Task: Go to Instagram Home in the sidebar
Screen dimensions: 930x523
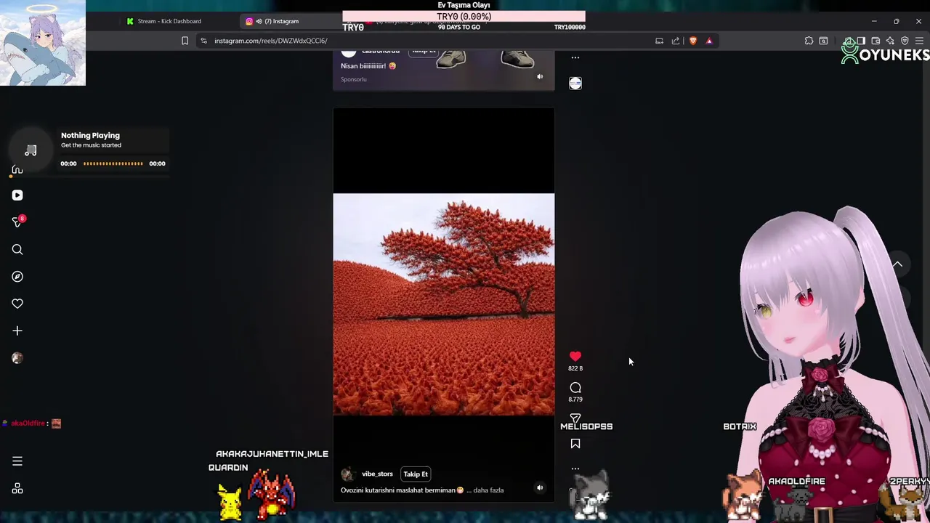Action: 17,170
